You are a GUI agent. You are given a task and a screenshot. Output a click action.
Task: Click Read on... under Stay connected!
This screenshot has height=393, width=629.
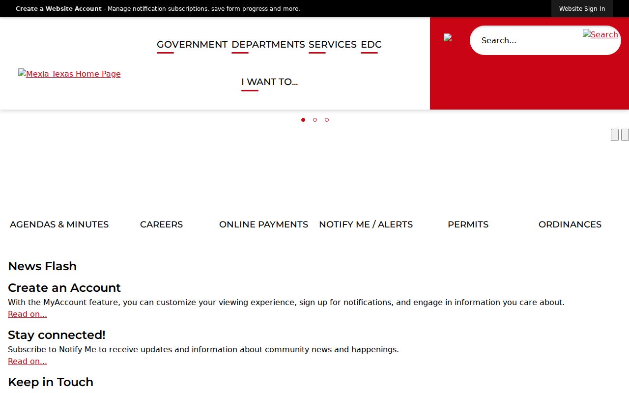pos(28,362)
